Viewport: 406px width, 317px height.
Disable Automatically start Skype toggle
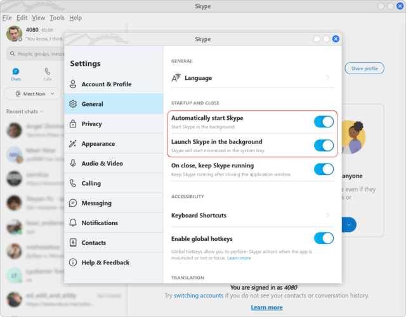click(x=324, y=122)
